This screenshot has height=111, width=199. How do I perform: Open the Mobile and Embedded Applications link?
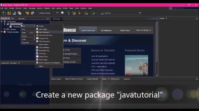tap(103, 73)
